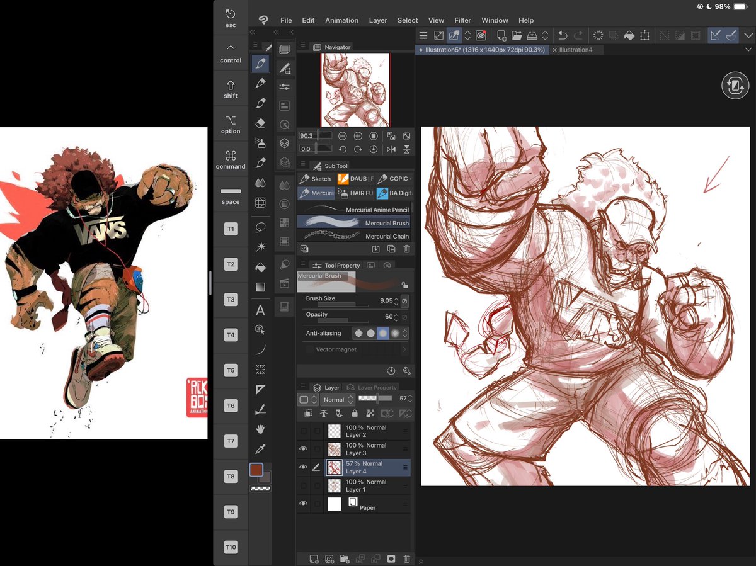Expand the command bar overflow chevron
The height and width of the screenshot is (566, 756).
[x=748, y=36]
